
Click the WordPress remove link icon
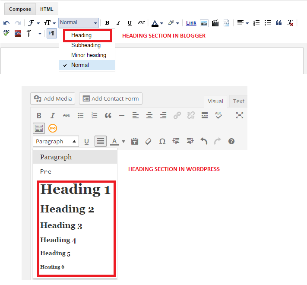pyautogui.click(x=191, y=115)
